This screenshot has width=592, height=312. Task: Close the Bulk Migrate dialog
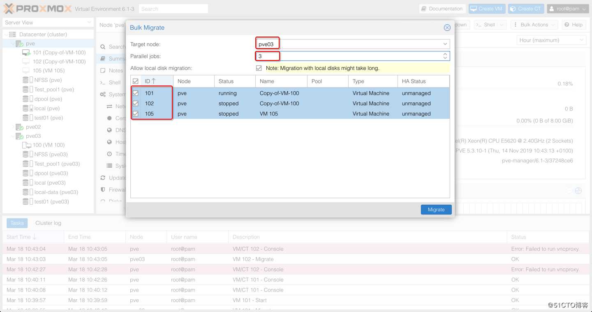tap(447, 28)
